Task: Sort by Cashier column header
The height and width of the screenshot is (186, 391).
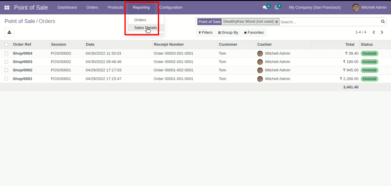Action: (x=284, y=44)
